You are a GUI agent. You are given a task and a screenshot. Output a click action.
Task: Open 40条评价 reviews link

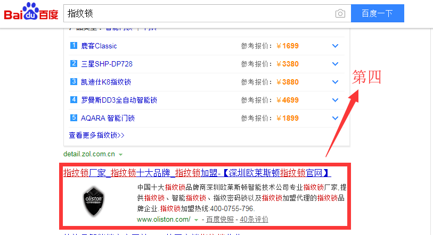[x=254, y=219]
